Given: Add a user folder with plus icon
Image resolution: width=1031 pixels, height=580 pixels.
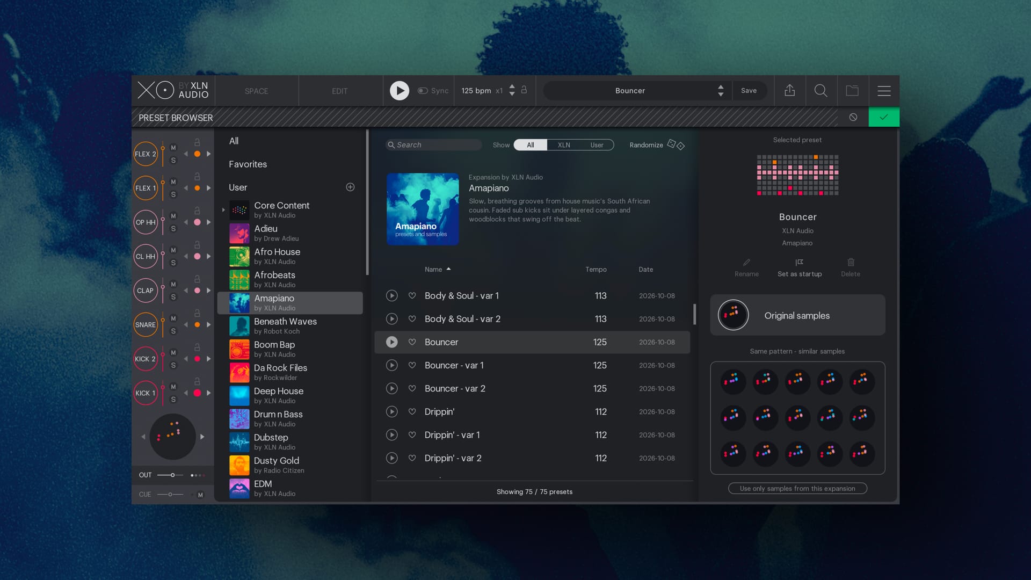Looking at the screenshot, I should pyautogui.click(x=350, y=187).
